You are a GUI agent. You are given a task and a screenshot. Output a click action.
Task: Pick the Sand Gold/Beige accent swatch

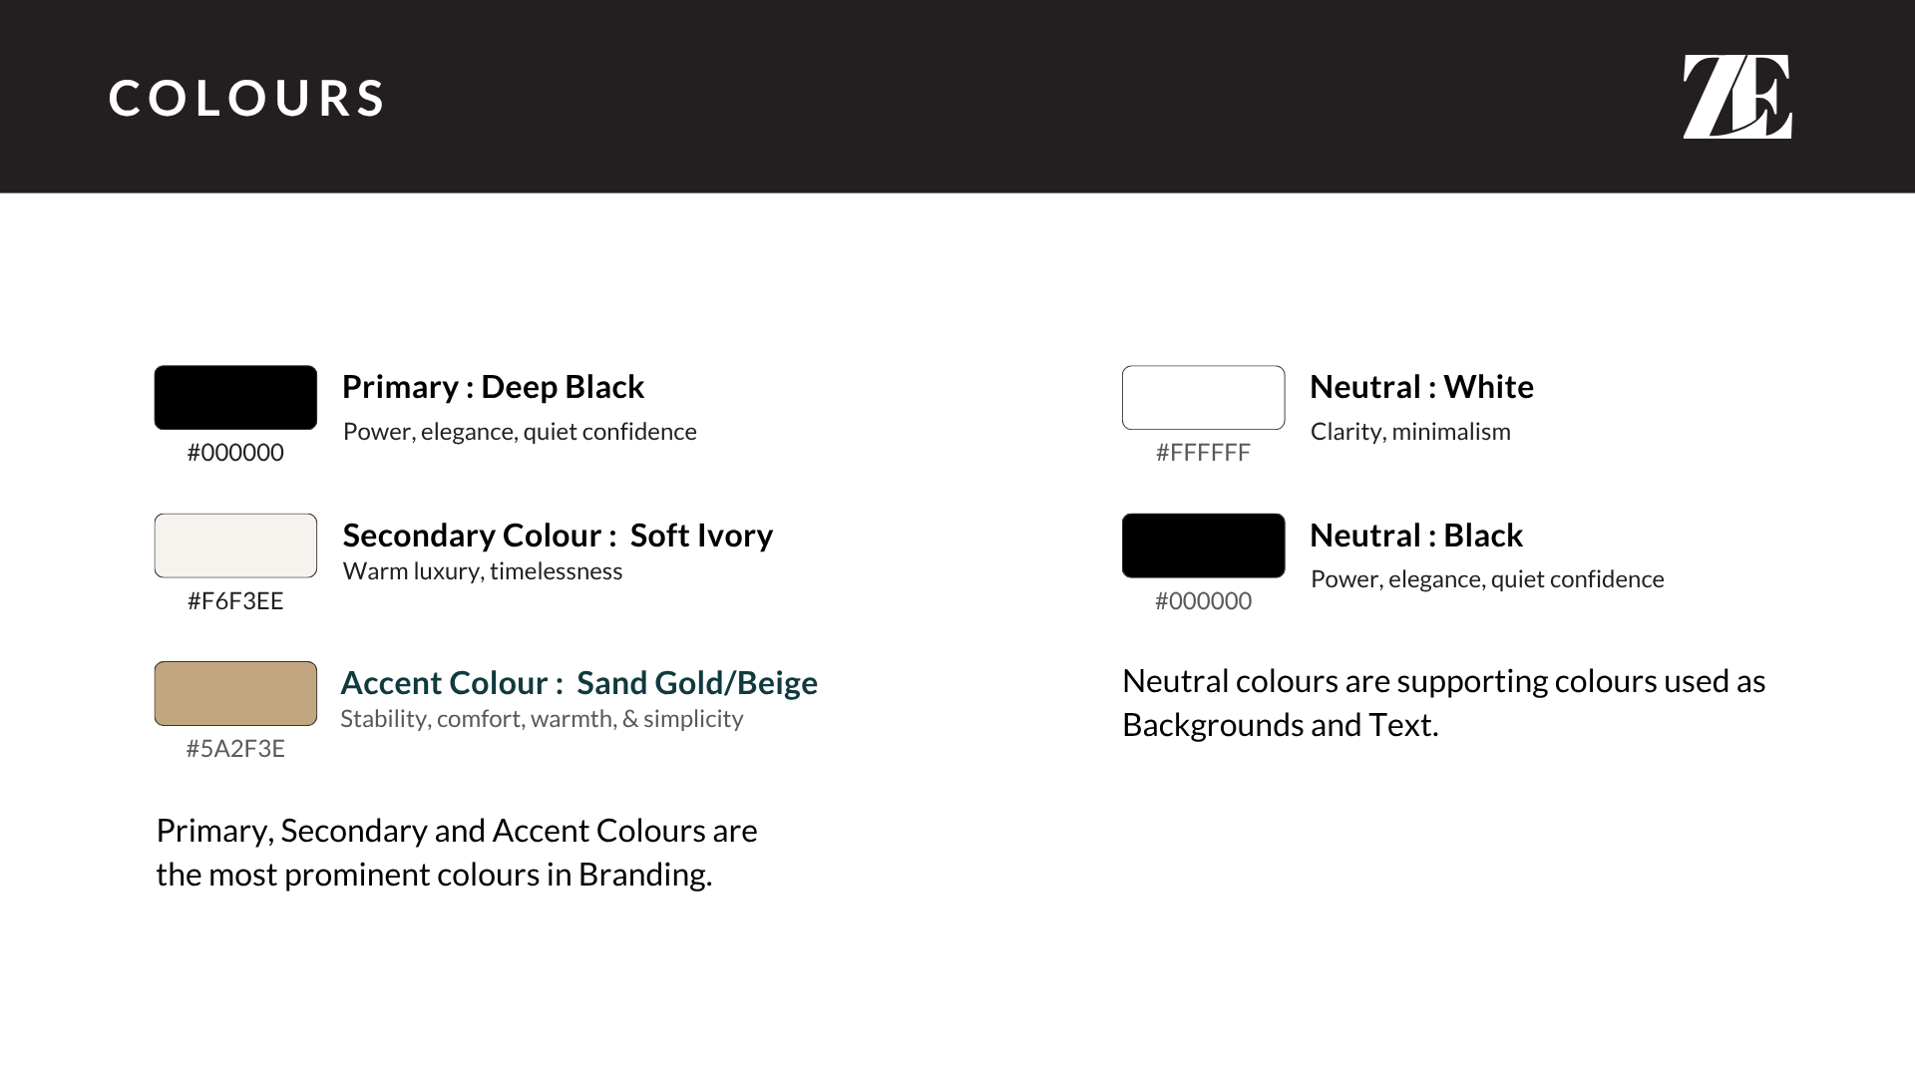click(235, 693)
